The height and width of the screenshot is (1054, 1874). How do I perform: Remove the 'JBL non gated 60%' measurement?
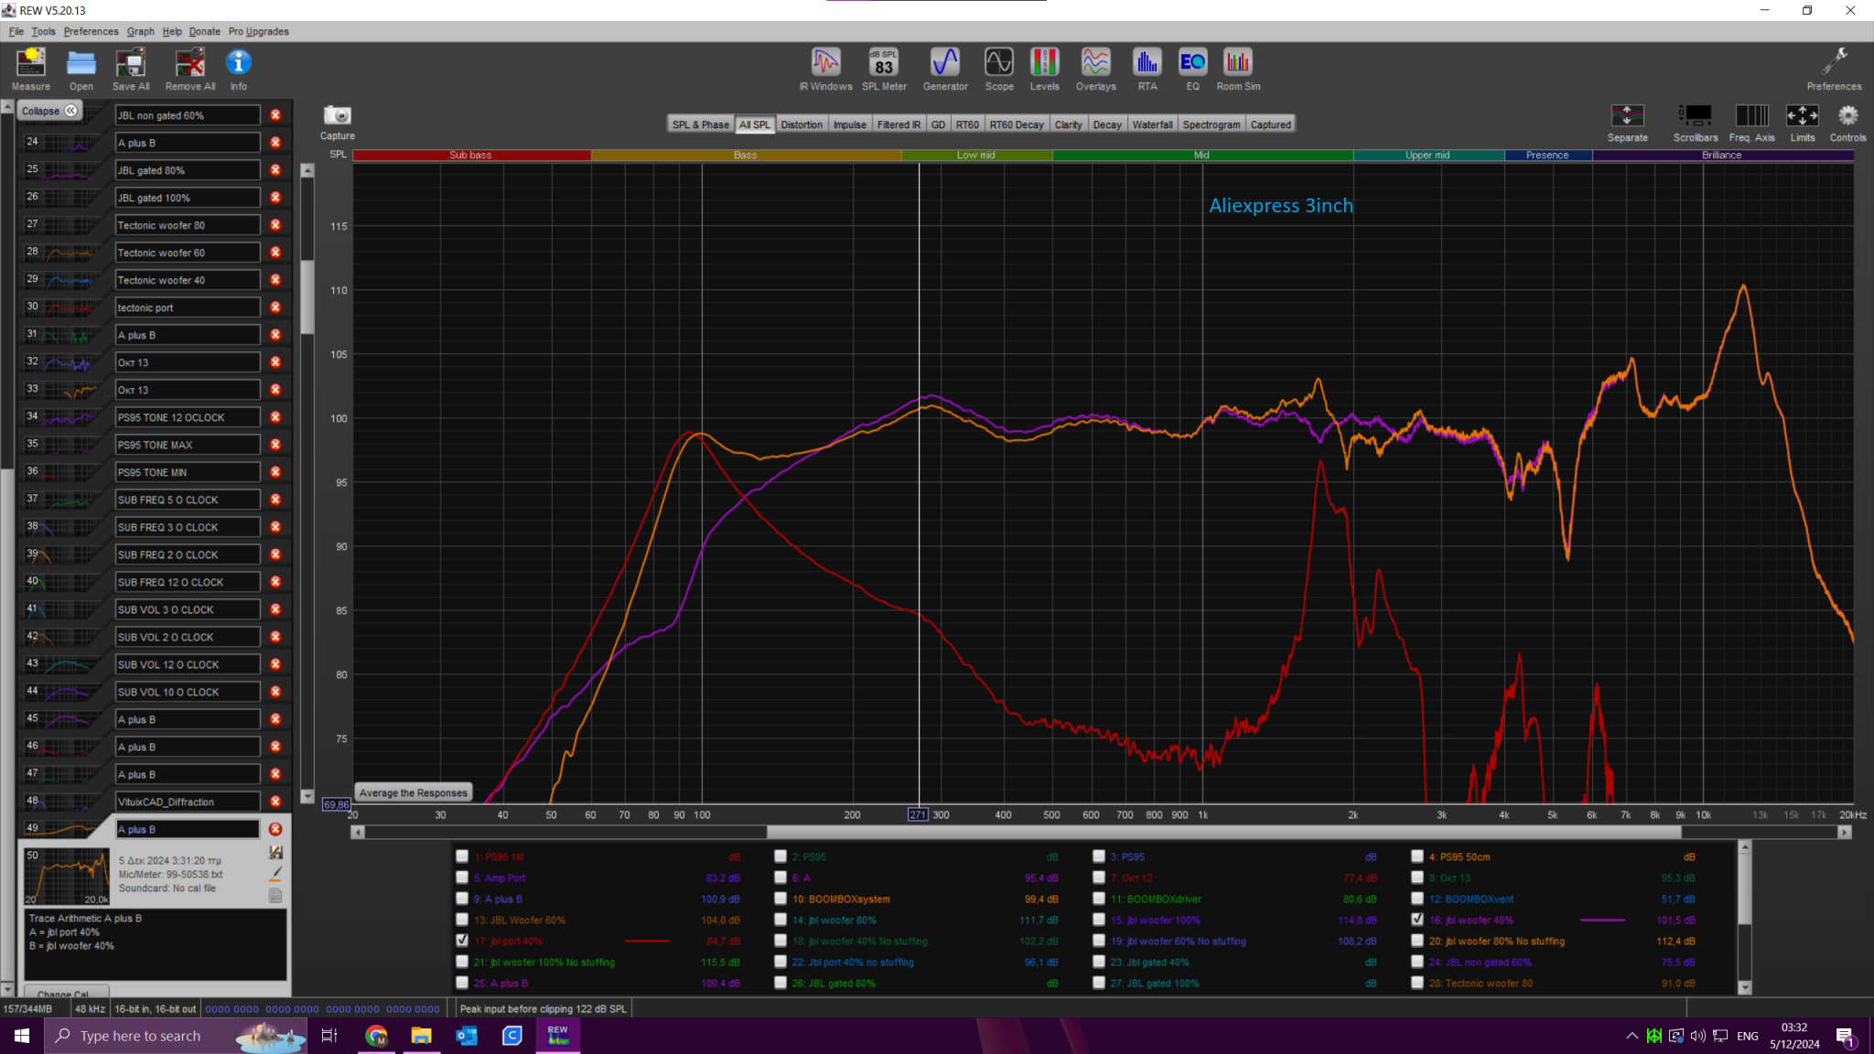click(x=275, y=115)
